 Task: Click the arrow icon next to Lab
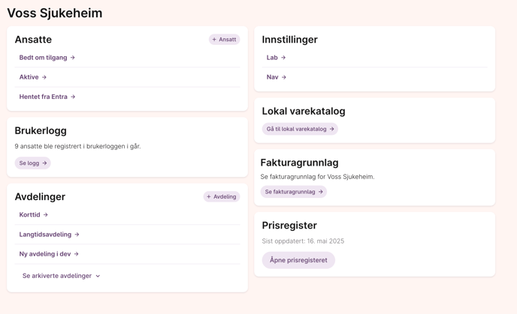click(283, 58)
